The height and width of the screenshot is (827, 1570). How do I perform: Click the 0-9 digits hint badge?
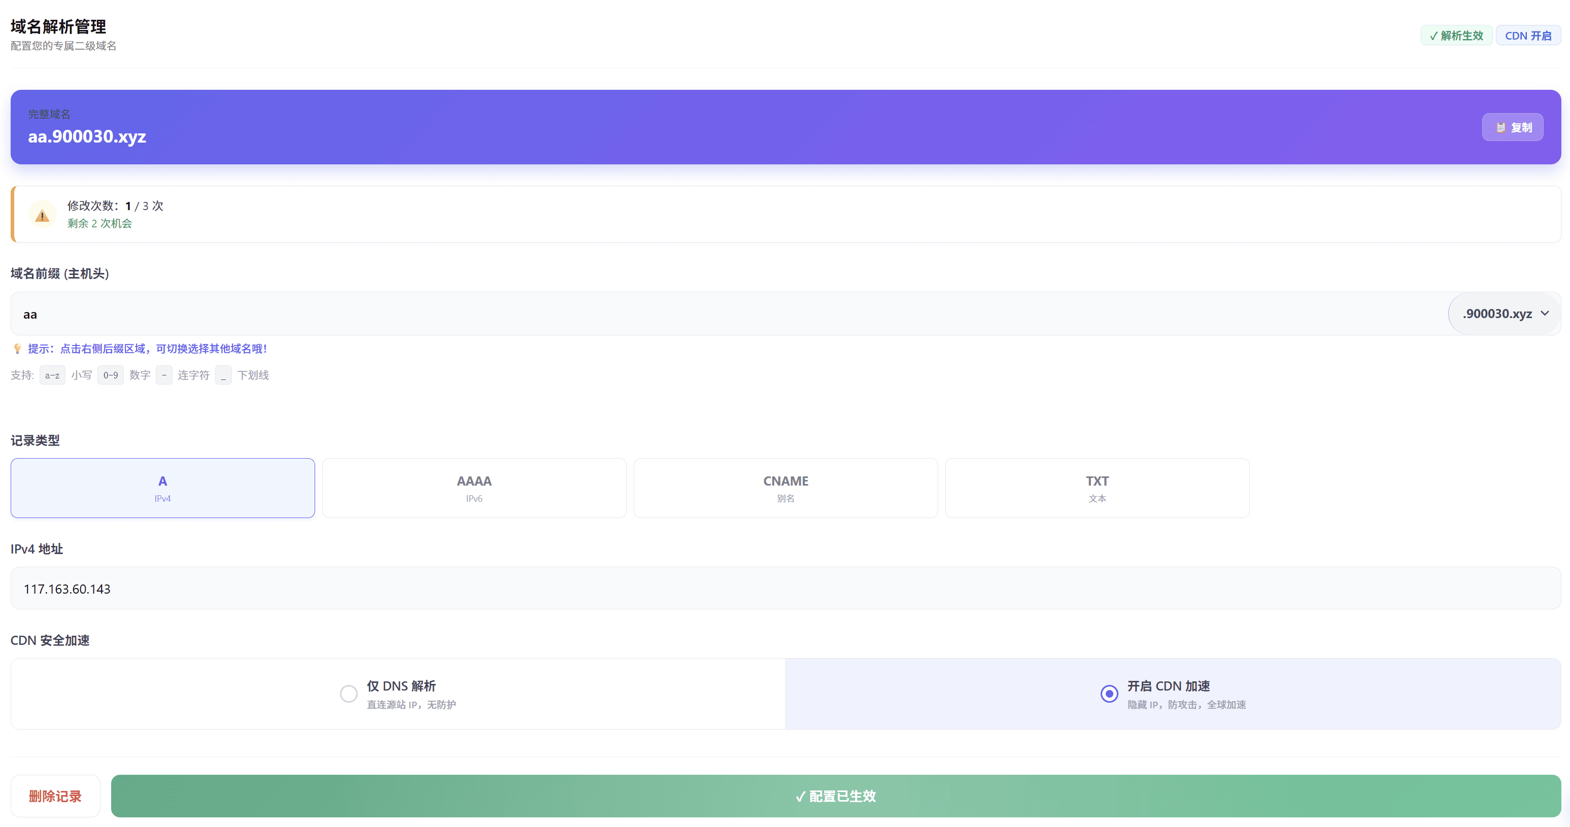(110, 375)
